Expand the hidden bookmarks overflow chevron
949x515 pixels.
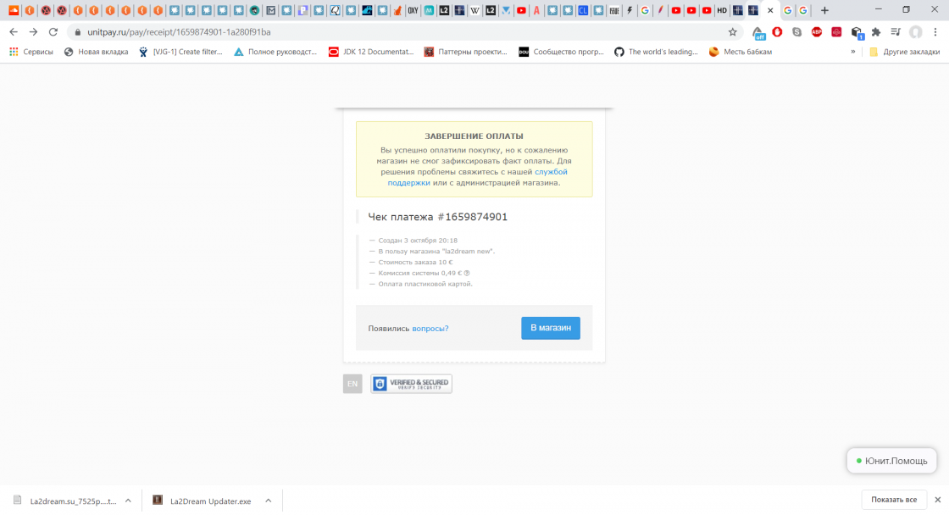[x=853, y=52]
